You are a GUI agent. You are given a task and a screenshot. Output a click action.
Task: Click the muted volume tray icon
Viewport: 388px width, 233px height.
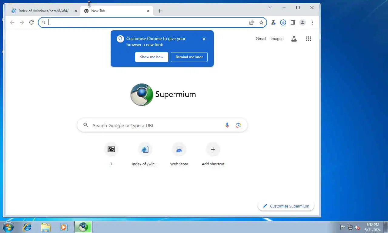tap(357, 227)
